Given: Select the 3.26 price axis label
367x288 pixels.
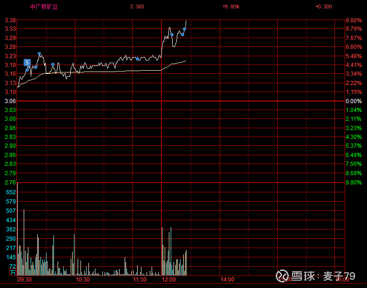Looking at the screenshot, I should click(x=10, y=47).
